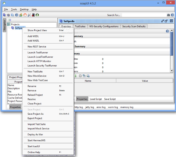176x157 pixels.
Task: Launch loadUI with the green L icon
Action: click(37, 15)
